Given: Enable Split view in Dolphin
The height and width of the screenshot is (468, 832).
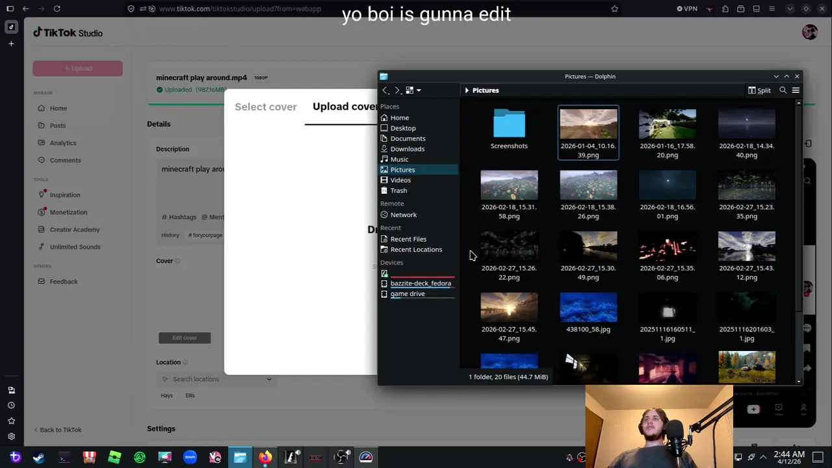Looking at the screenshot, I should click(759, 90).
